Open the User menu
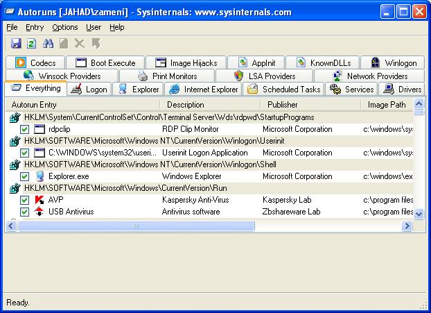The image size is (431, 313). (94, 27)
